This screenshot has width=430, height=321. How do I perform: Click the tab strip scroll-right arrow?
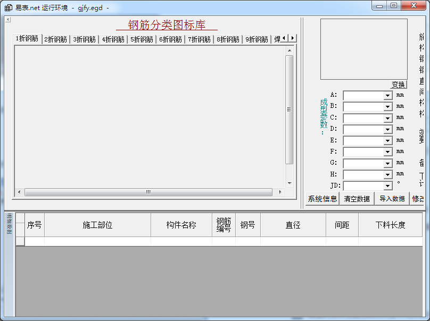click(293, 38)
